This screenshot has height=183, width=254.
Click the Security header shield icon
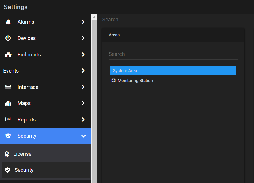(x=8, y=136)
